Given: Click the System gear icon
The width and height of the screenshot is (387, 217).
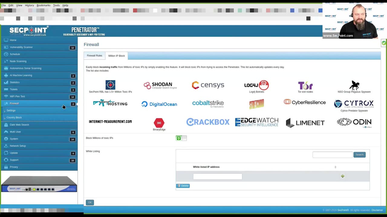Looking at the screenshot, I should [6, 139].
